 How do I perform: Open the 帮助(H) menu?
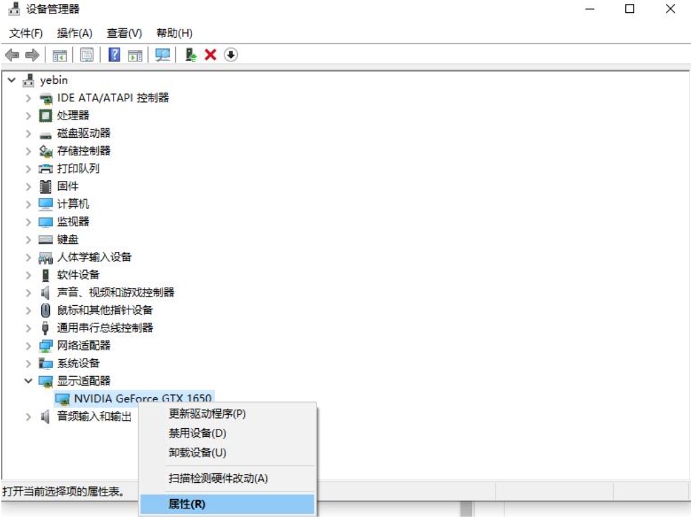(x=174, y=33)
